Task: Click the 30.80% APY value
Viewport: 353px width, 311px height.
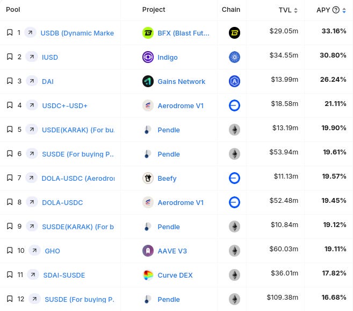Action: 333,55
